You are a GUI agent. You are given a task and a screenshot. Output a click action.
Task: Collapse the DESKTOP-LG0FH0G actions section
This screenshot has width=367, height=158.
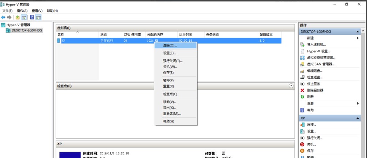pyautogui.click(x=357, y=31)
